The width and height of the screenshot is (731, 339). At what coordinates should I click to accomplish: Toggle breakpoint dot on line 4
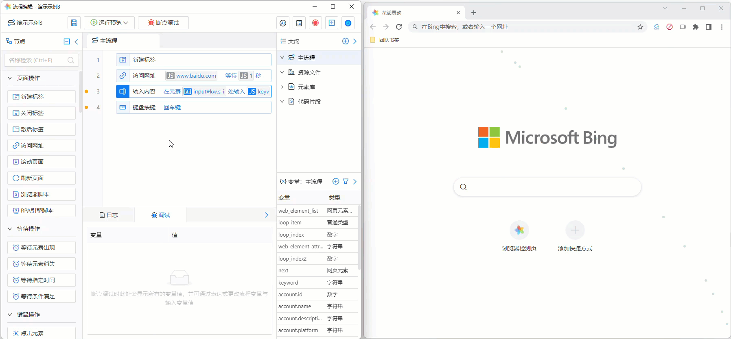point(86,107)
